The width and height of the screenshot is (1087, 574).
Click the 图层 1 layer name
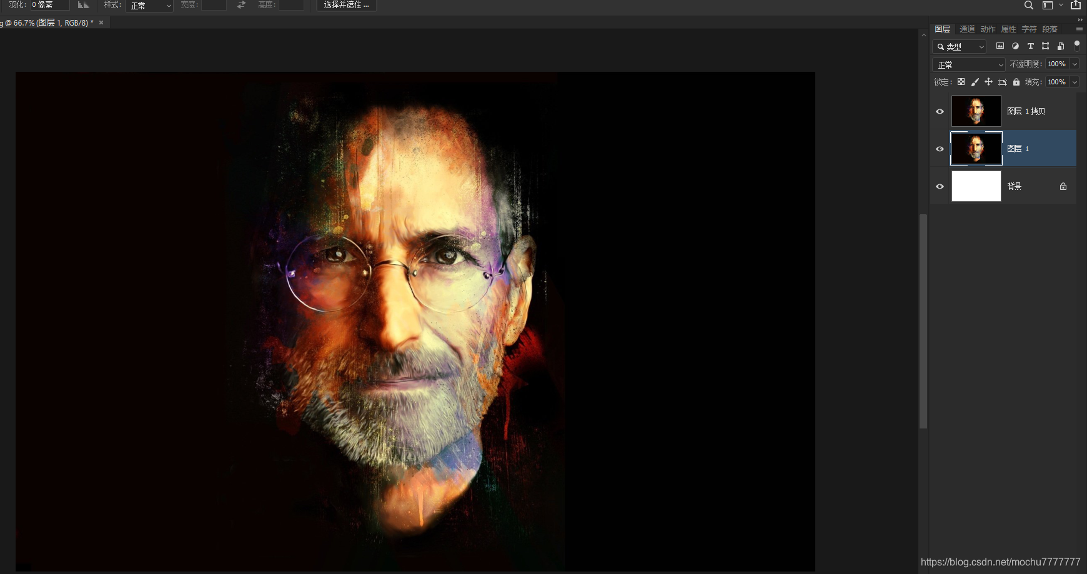[1018, 149]
